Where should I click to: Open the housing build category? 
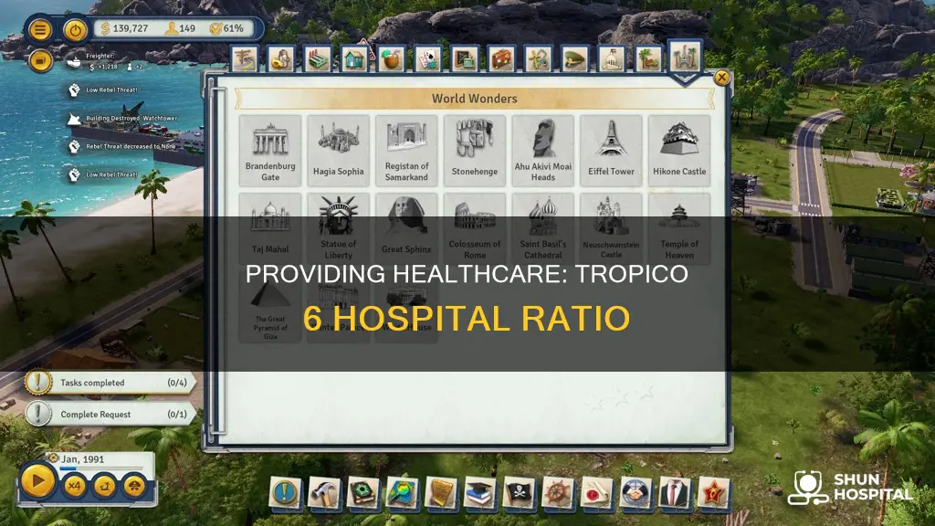tap(354, 59)
